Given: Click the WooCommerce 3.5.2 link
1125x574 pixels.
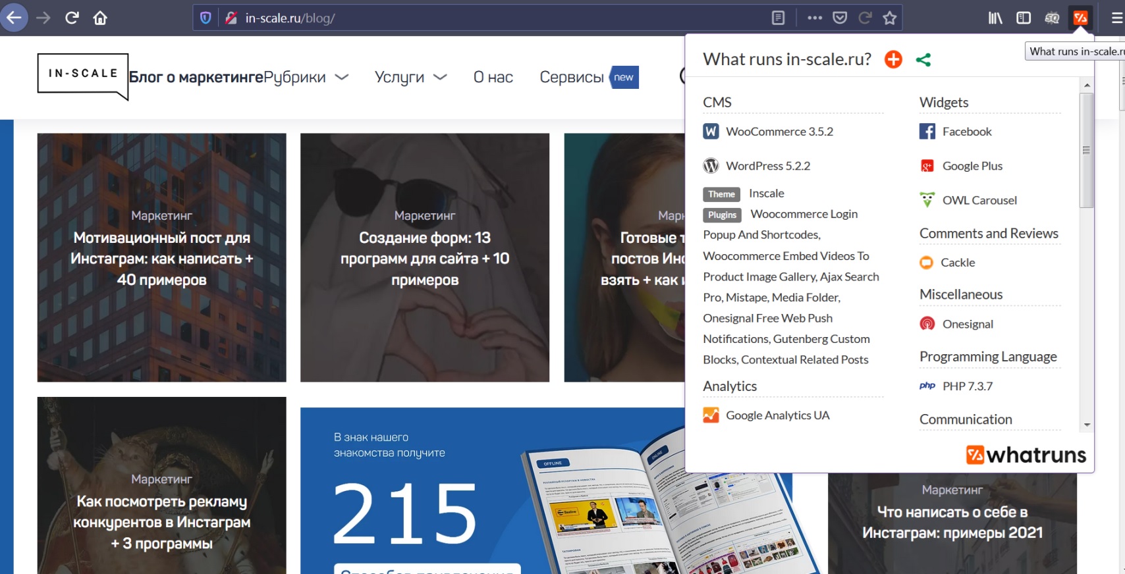Looking at the screenshot, I should (x=779, y=132).
